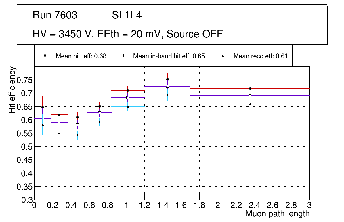Screen dimensions: 344x222
Task: Click the lowest triangle data point near 0.47
Action: [x=77, y=135]
